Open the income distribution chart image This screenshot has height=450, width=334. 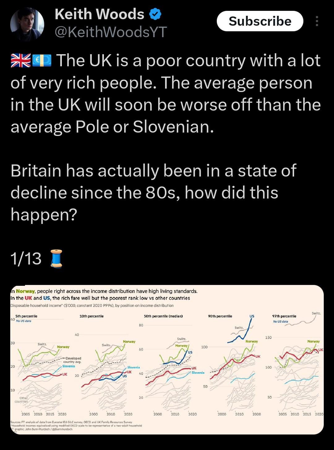tap(167, 360)
